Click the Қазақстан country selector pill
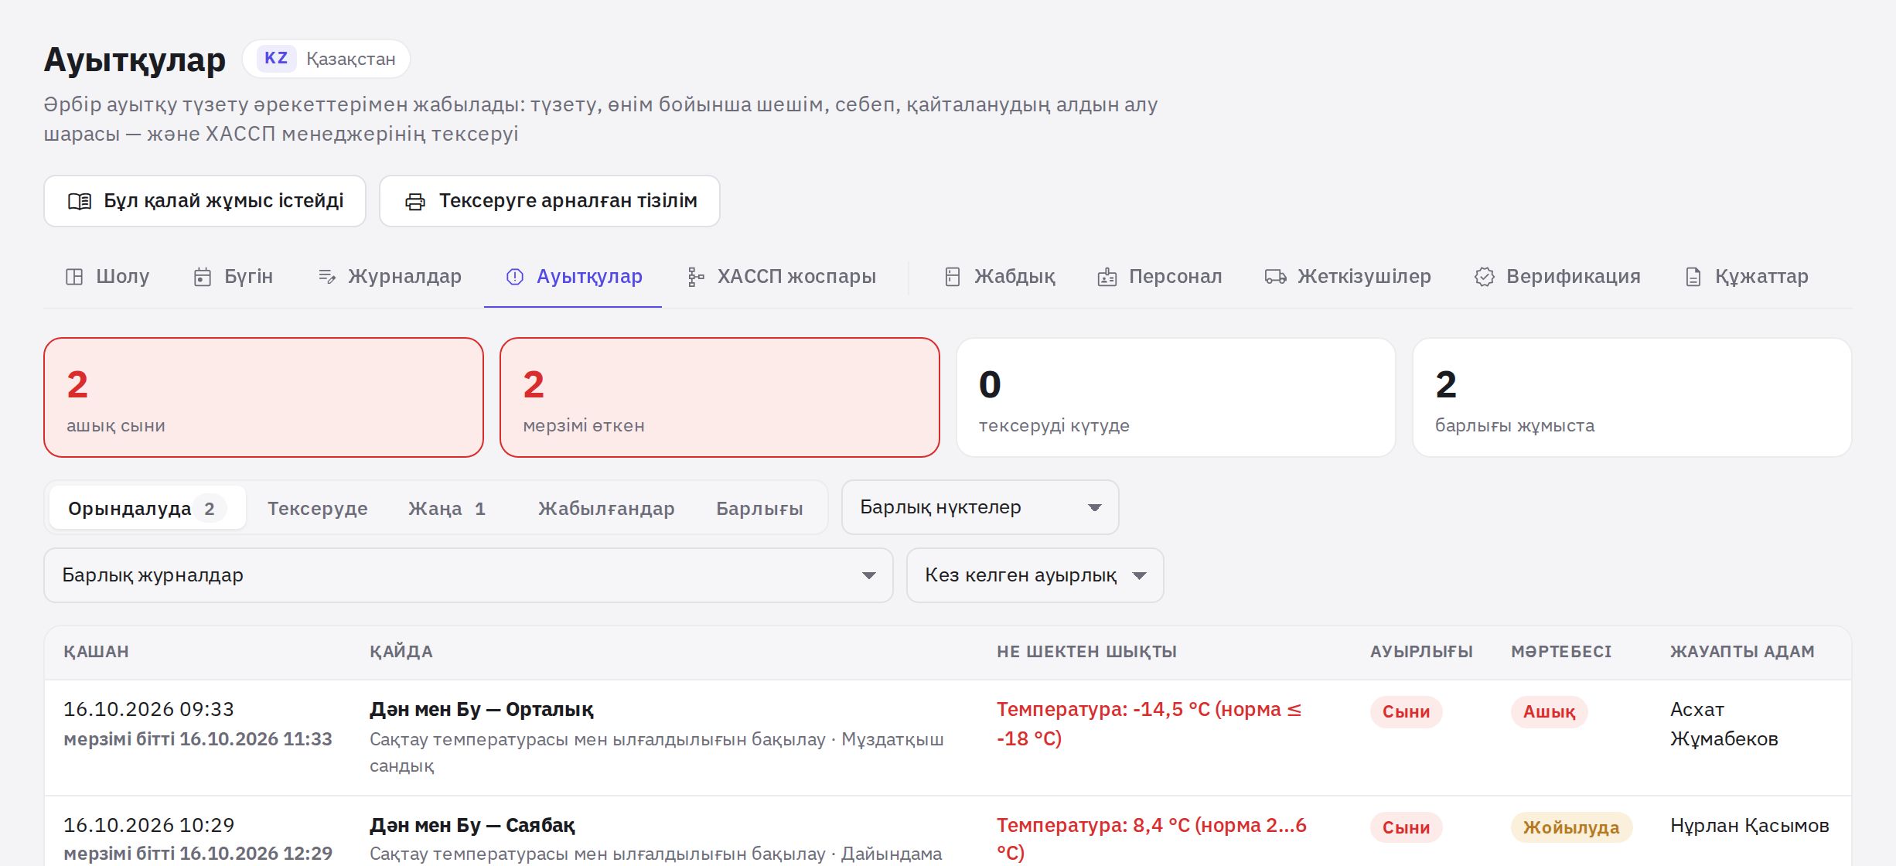The image size is (1896, 866). (x=326, y=59)
